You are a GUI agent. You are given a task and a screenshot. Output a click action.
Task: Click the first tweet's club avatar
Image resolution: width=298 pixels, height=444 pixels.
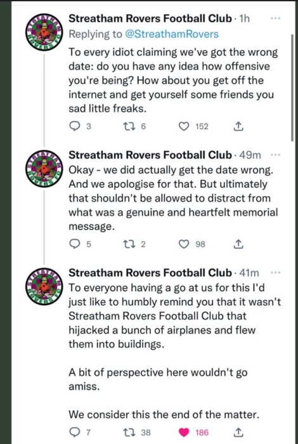[43, 32]
